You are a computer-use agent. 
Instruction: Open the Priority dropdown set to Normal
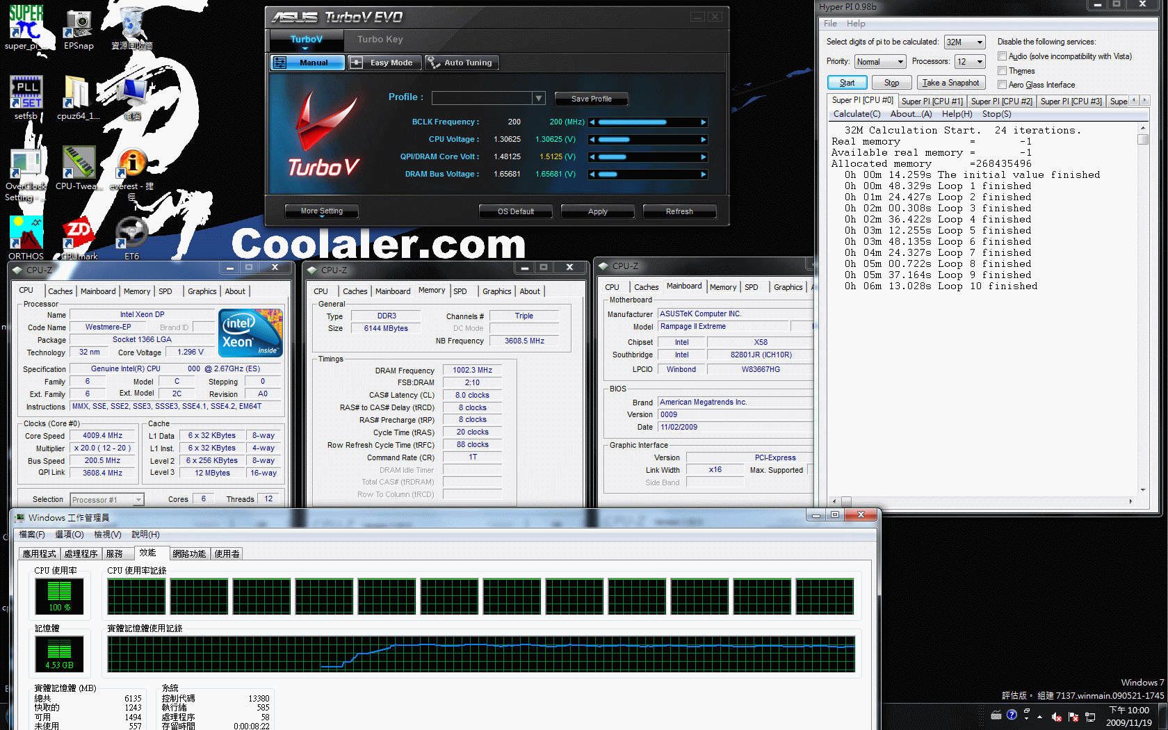[879, 62]
